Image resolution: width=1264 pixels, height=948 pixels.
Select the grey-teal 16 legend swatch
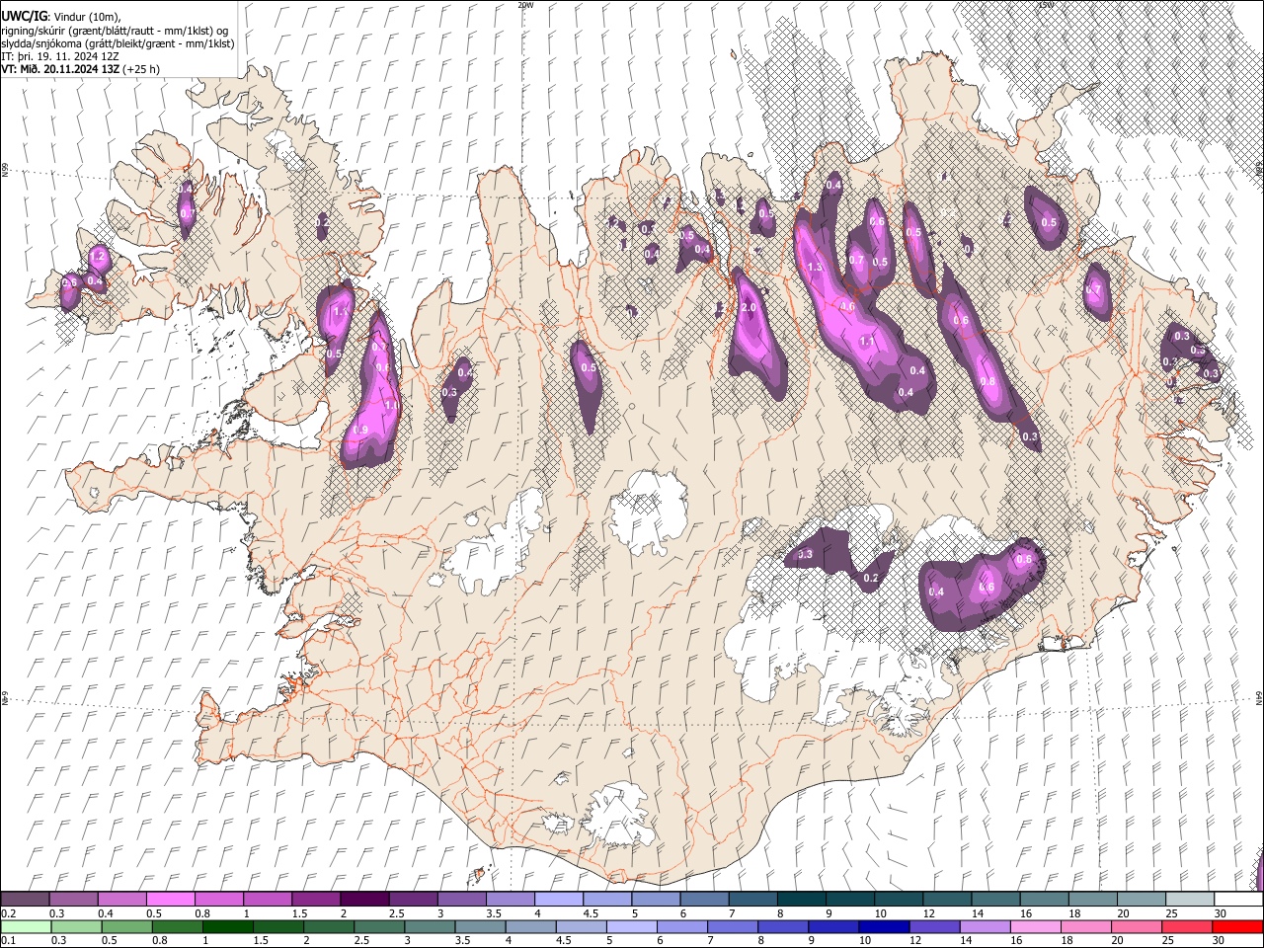(x=1044, y=900)
